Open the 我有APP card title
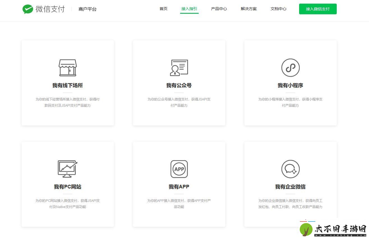 (x=179, y=187)
